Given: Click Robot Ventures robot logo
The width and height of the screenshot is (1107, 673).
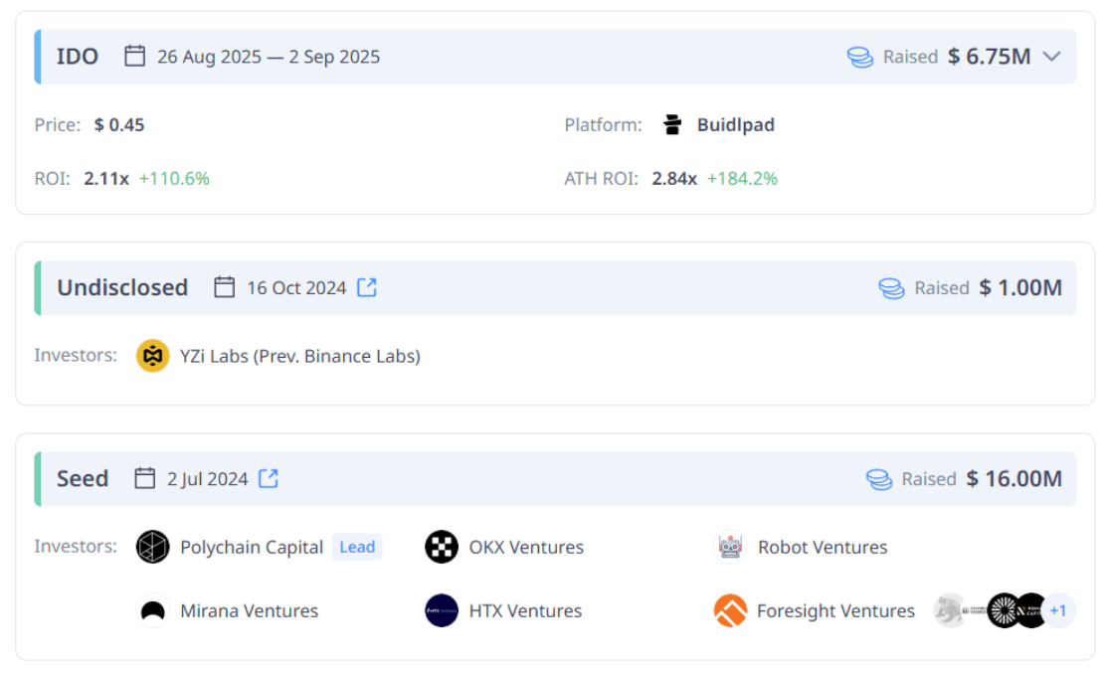Looking at the screenshot, I should pos(730,547).
